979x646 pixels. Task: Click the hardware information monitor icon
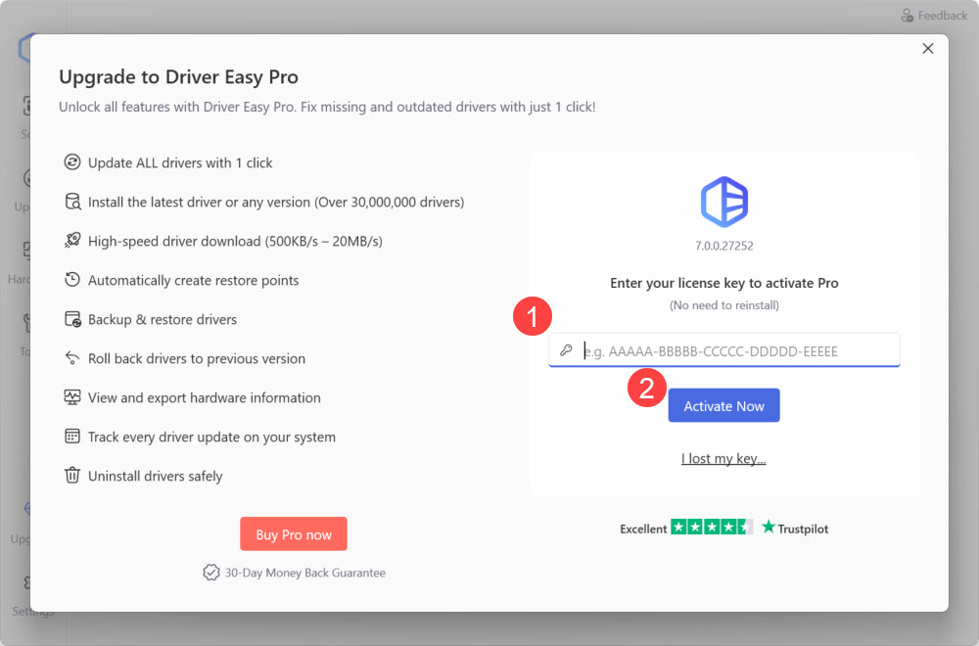coord(72,397)
